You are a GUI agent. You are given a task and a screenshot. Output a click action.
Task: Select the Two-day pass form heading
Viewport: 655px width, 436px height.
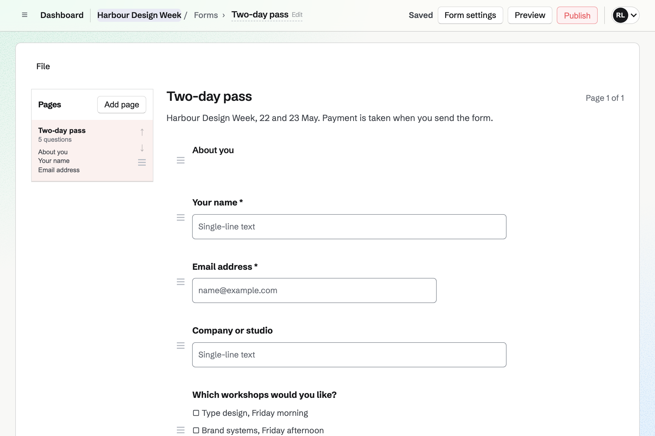[209, 96]
